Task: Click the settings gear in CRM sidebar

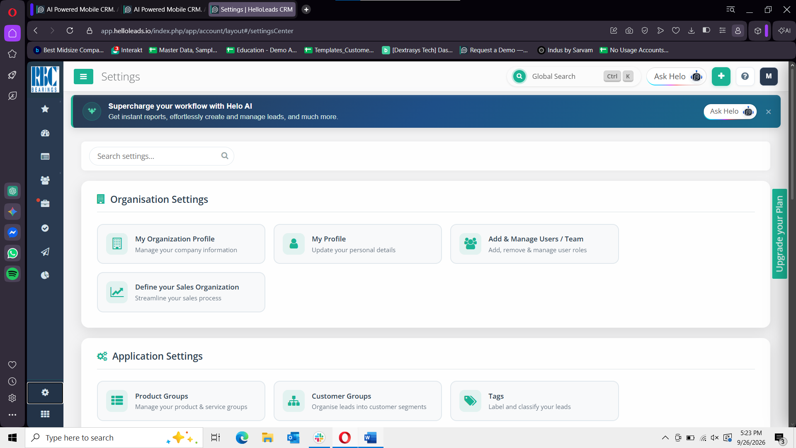Action: point(45,392)
